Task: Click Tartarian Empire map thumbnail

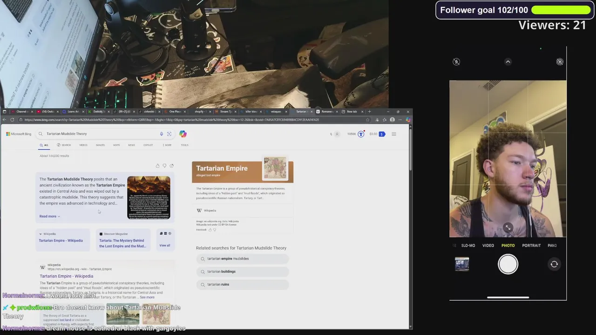Action: (275, 168)
